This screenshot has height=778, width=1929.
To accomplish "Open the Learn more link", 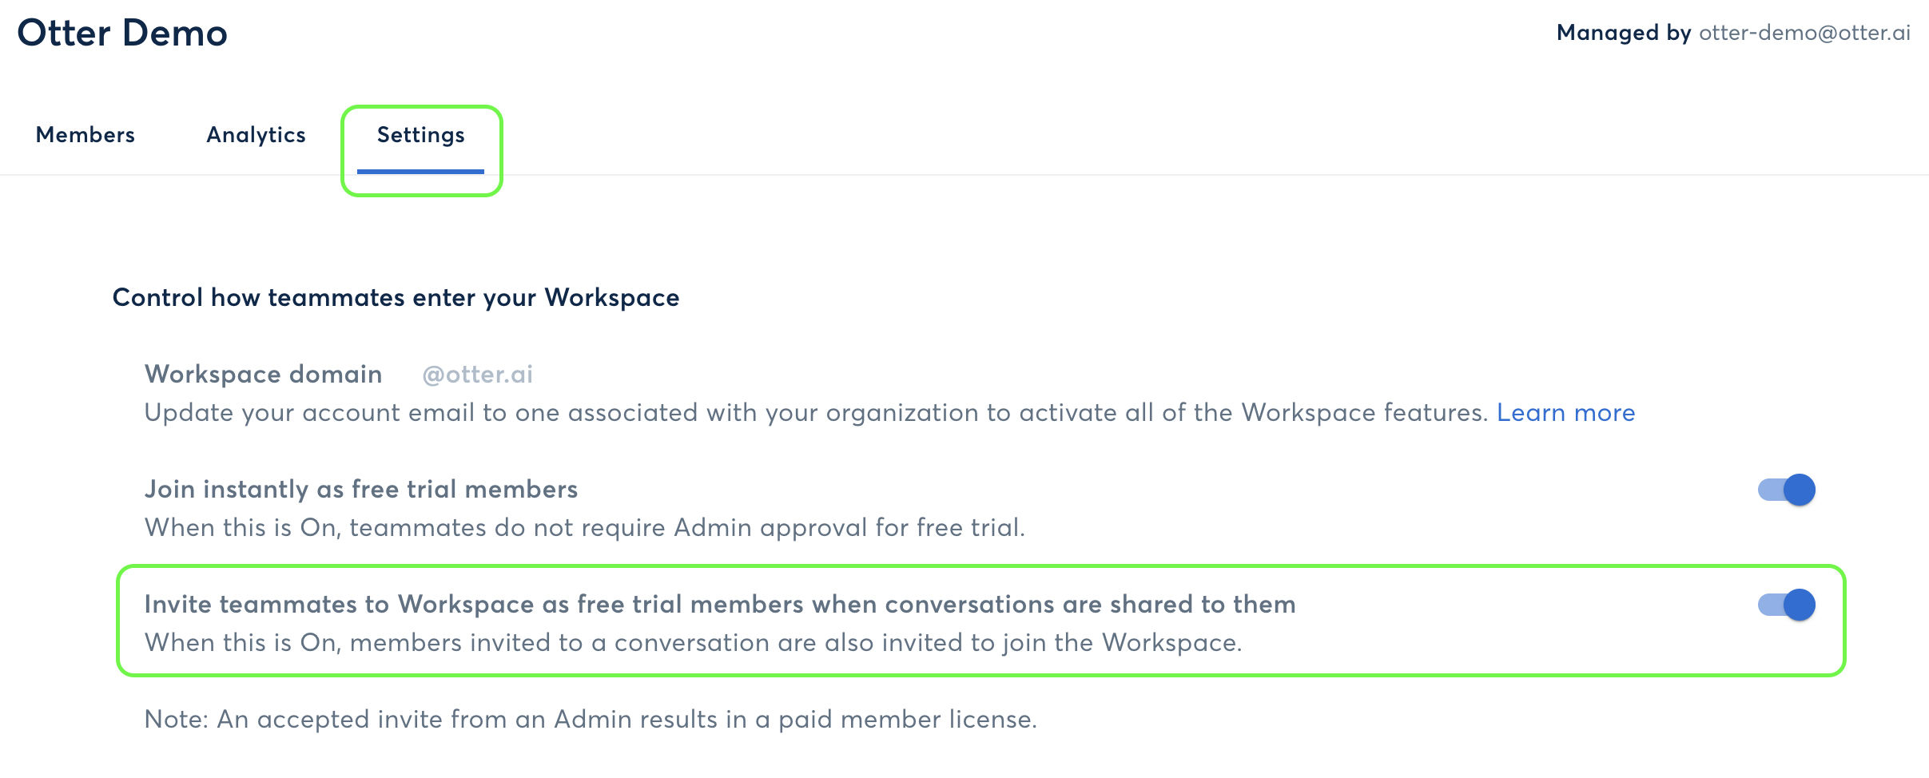I will (x=1565, y=413).
